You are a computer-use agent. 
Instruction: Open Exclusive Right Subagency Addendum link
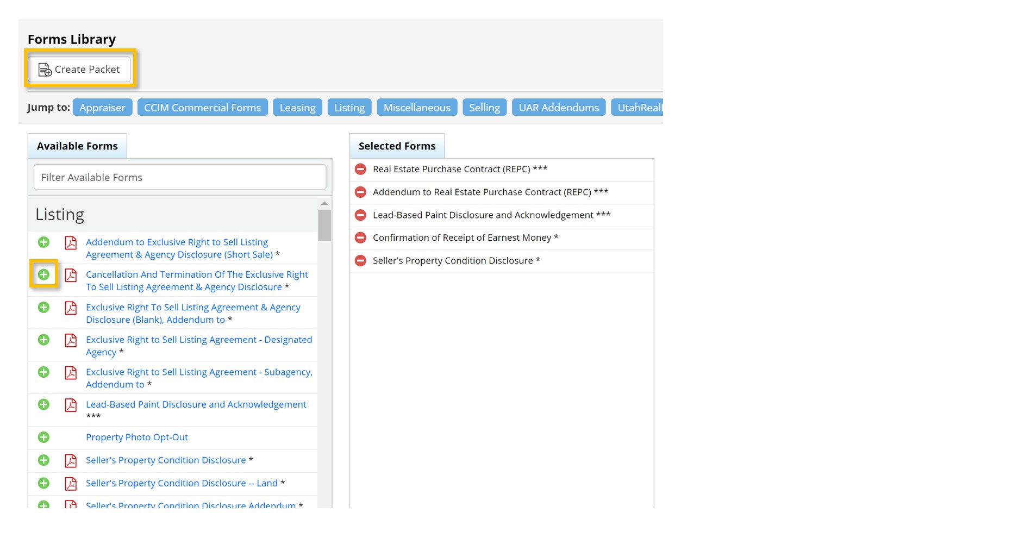[x=198, y=372]
